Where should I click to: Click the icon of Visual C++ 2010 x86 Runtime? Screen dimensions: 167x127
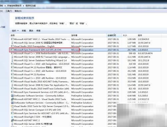tap(12, 78)
